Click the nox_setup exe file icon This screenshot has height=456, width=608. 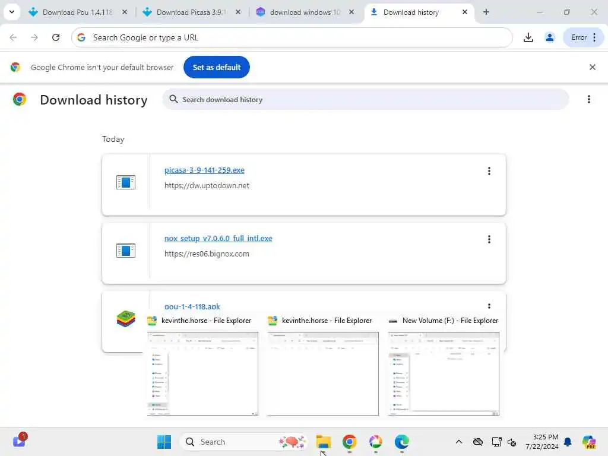click(x=126, y=251)
